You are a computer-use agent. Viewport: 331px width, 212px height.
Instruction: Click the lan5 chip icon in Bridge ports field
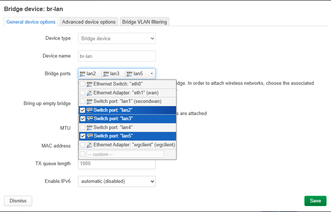[129, 74]
